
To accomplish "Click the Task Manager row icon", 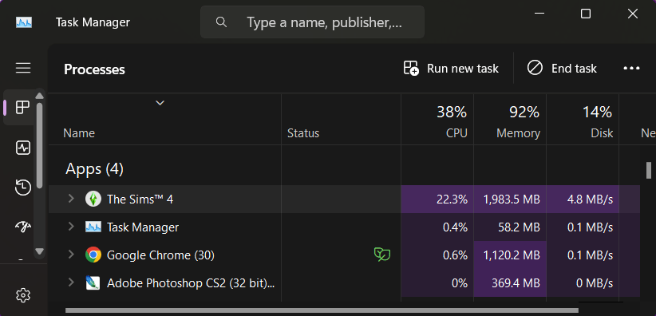I will coord(93,227).
